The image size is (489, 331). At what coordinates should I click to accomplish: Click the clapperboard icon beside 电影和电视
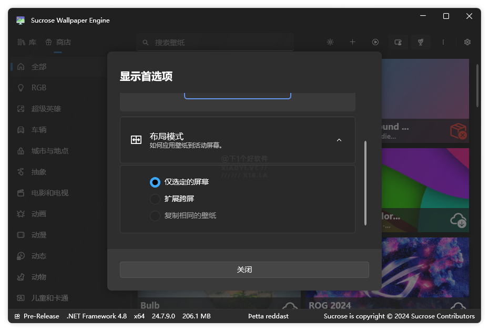click(x=21, y=193)
